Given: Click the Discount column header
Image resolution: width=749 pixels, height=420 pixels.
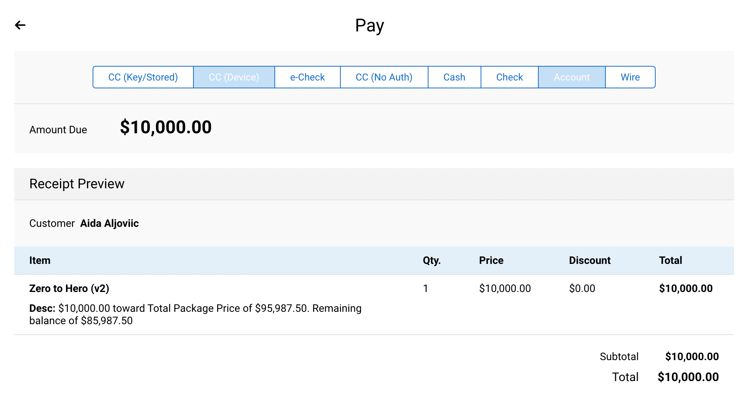Looking at the screenshot, I should (590, 261).
